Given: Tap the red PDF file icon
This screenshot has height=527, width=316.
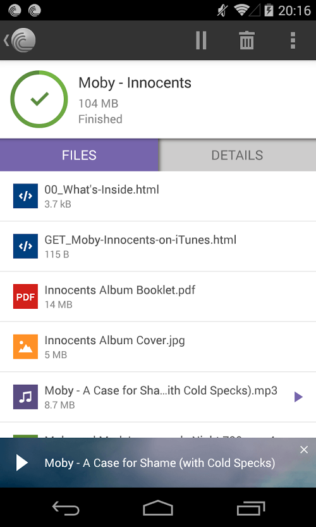Looking at the screenshot, I should [25, 297].
